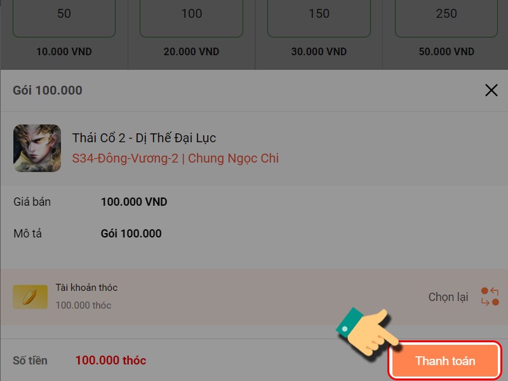Close the Gói 100.000 dialog
The image size is (508, 381).
pos(491,90)
